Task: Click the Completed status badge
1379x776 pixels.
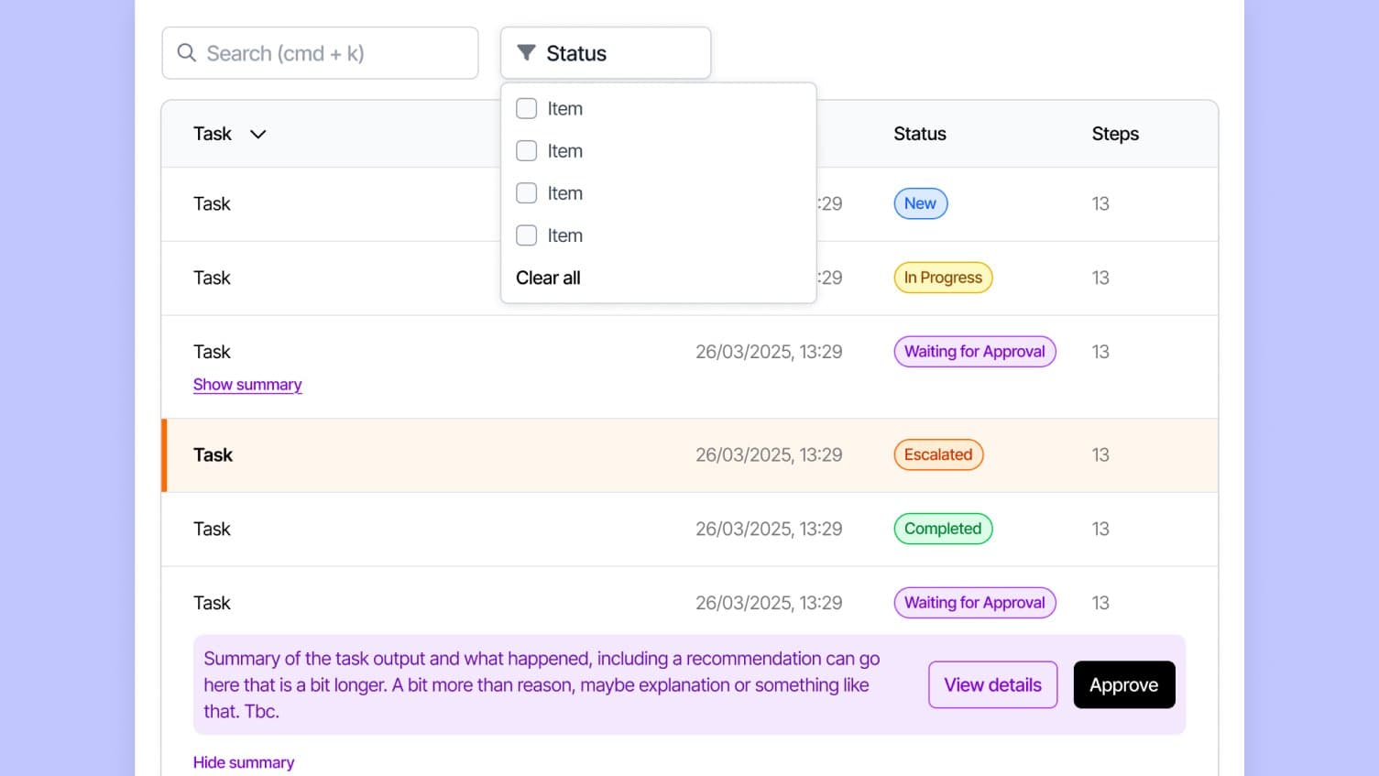Action: pos(943,529)
